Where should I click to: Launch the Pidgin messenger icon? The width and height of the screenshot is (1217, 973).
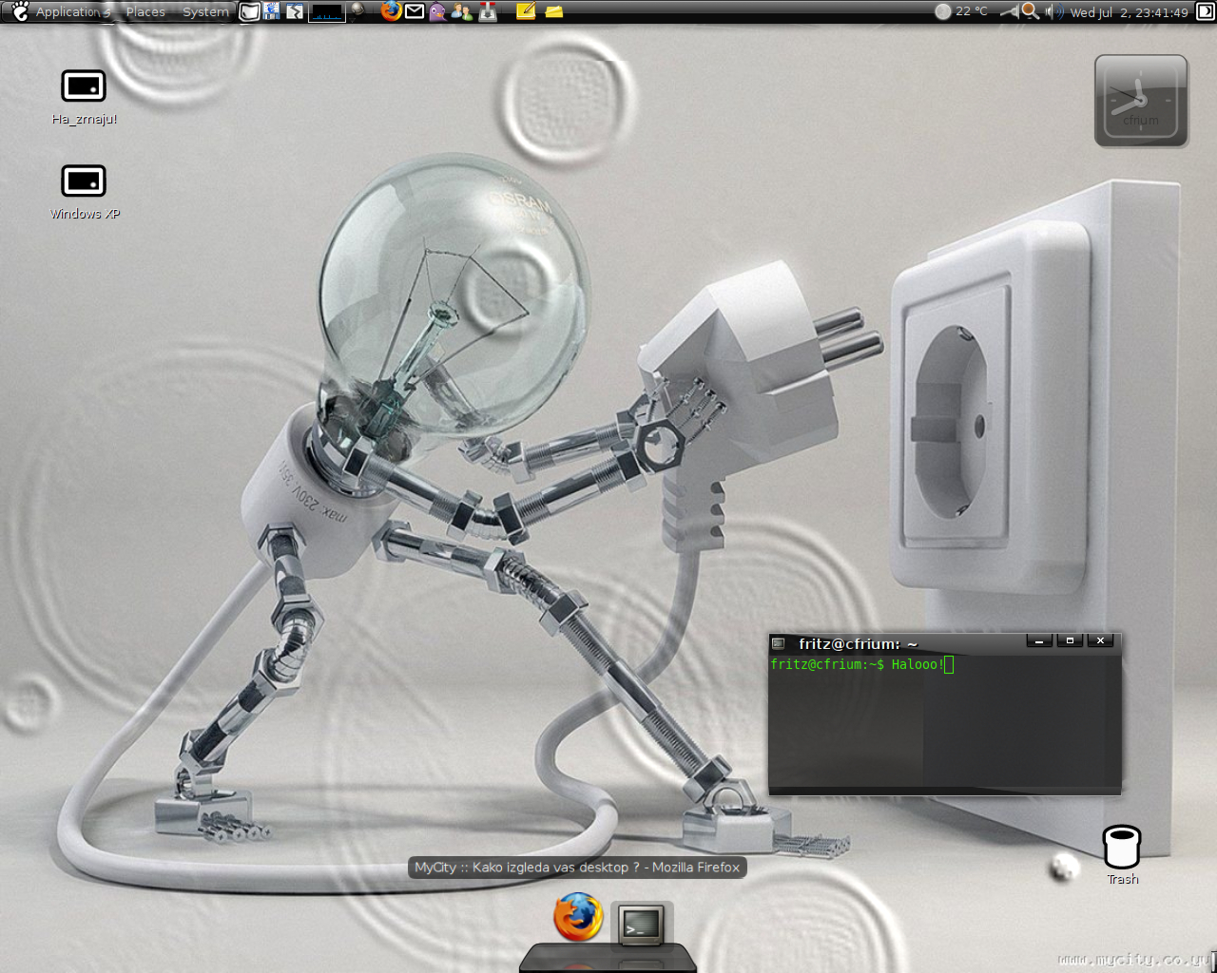coord(438,11)
